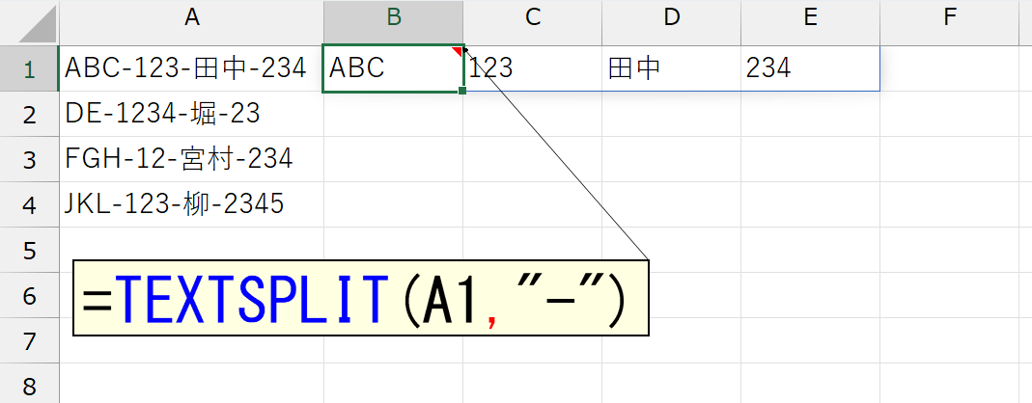Click the red comment indicator in B1

pyautogui.click(x=458, y=51)
